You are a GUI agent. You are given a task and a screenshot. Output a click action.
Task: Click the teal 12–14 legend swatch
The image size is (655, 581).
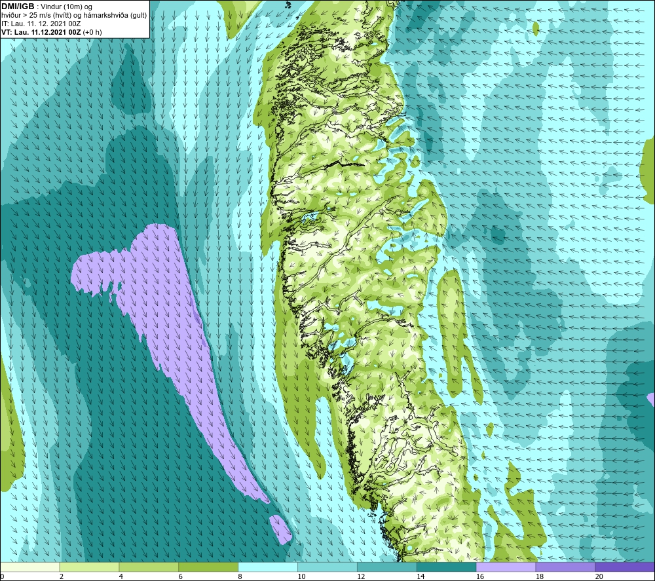coord(387,567)
